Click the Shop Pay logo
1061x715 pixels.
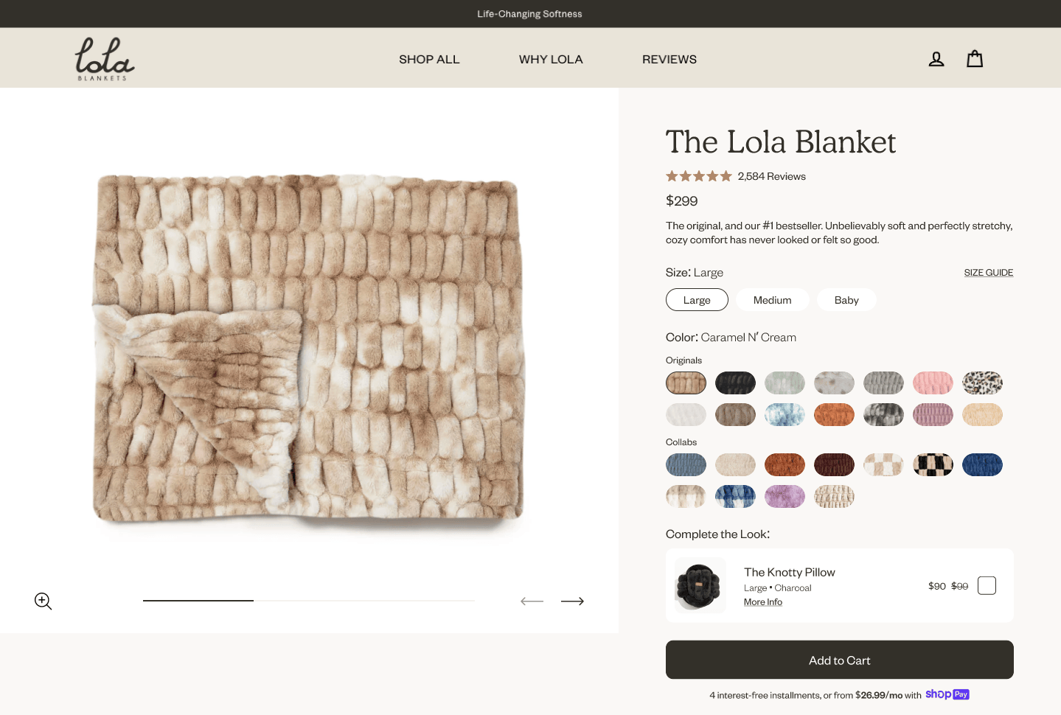pyautogui.click(x=947, y=694)
